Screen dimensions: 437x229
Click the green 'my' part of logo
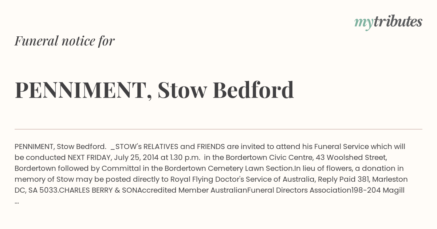[x=363, y=23]
